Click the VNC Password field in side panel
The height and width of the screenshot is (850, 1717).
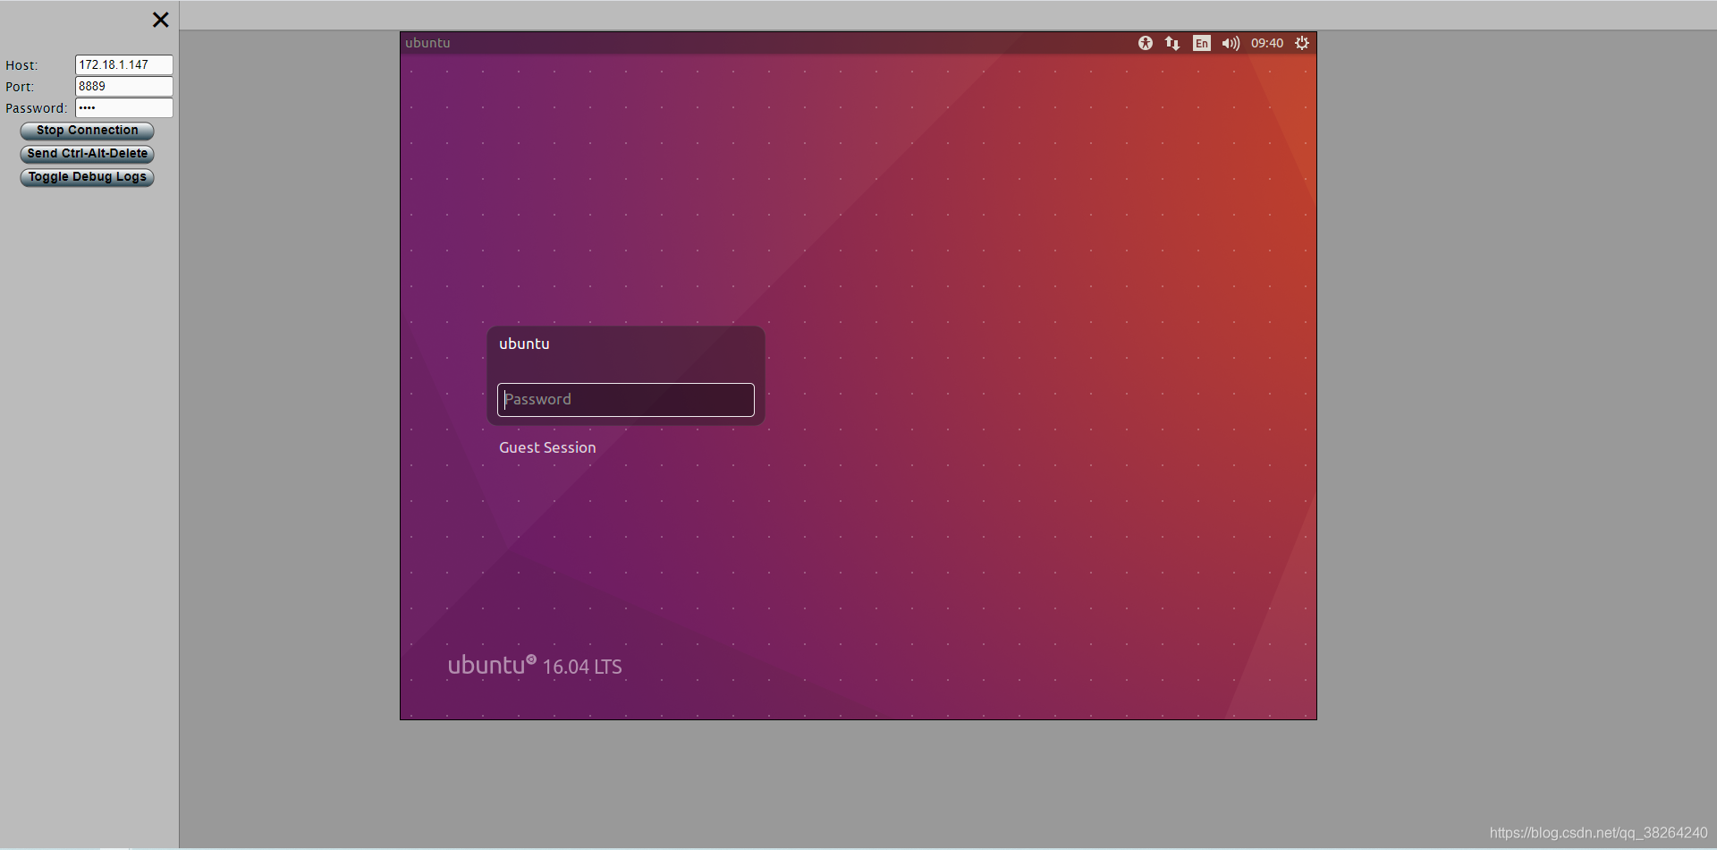(x=124, y=107)
